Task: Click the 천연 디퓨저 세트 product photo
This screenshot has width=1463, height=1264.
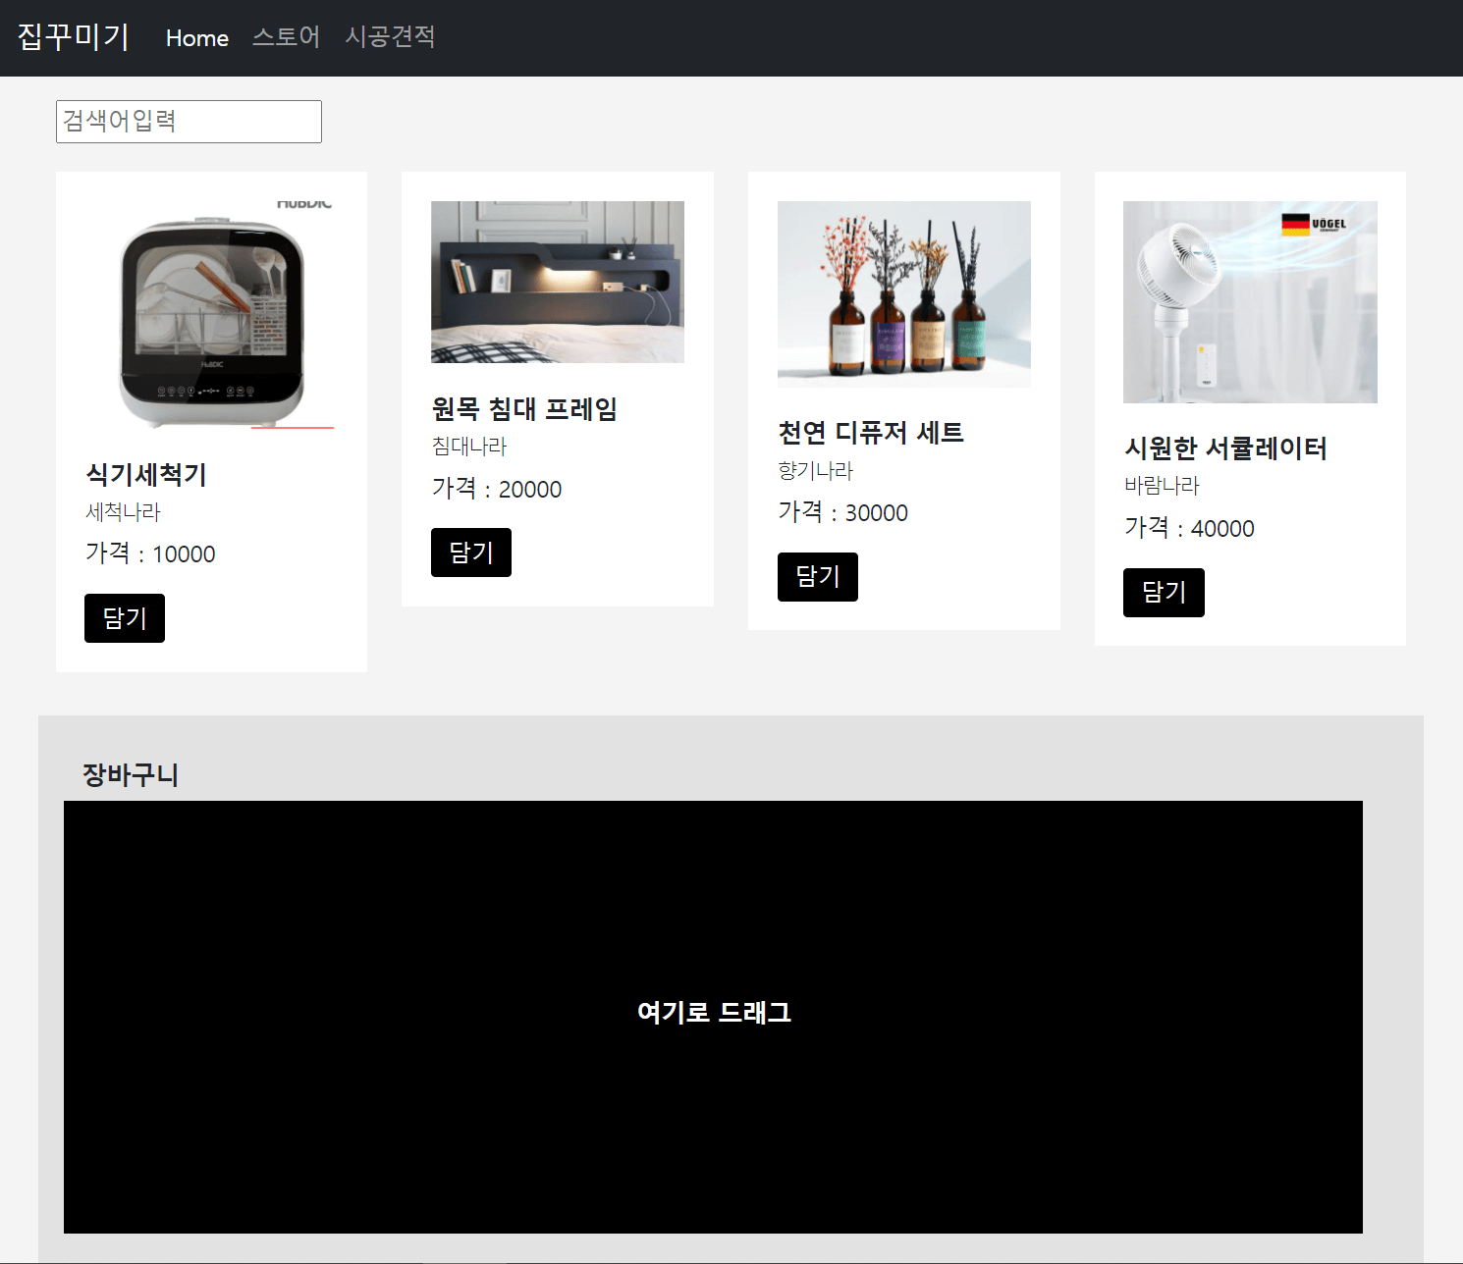Action: click(903, 294)
